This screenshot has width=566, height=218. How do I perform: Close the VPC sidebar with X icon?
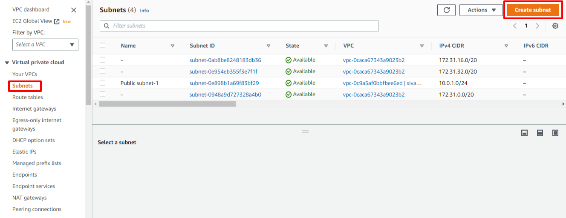pyautogui.click(x=74, y=10)
